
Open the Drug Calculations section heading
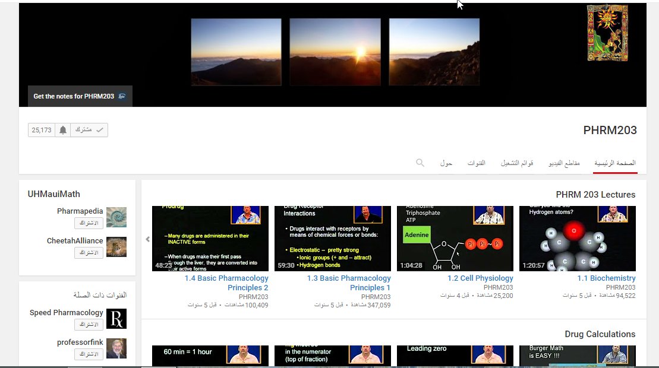(600, 334)
